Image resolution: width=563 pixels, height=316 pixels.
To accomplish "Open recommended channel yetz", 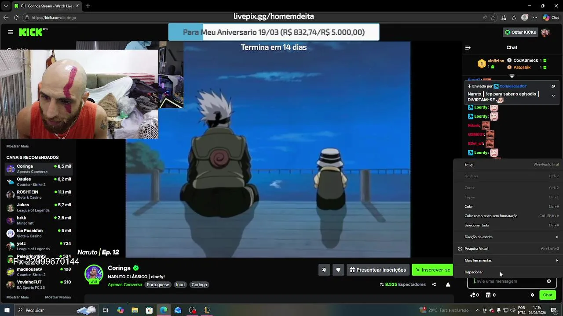I will point(39,246).
